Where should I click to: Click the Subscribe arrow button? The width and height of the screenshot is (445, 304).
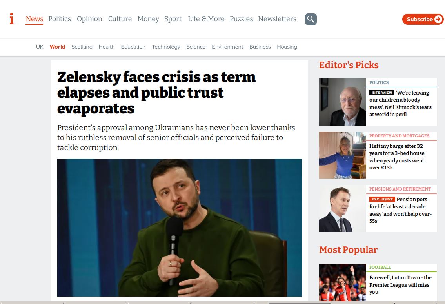click(423, 19)
